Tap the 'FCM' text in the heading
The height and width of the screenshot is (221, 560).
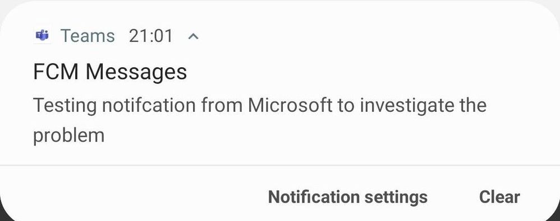(56, 72)
